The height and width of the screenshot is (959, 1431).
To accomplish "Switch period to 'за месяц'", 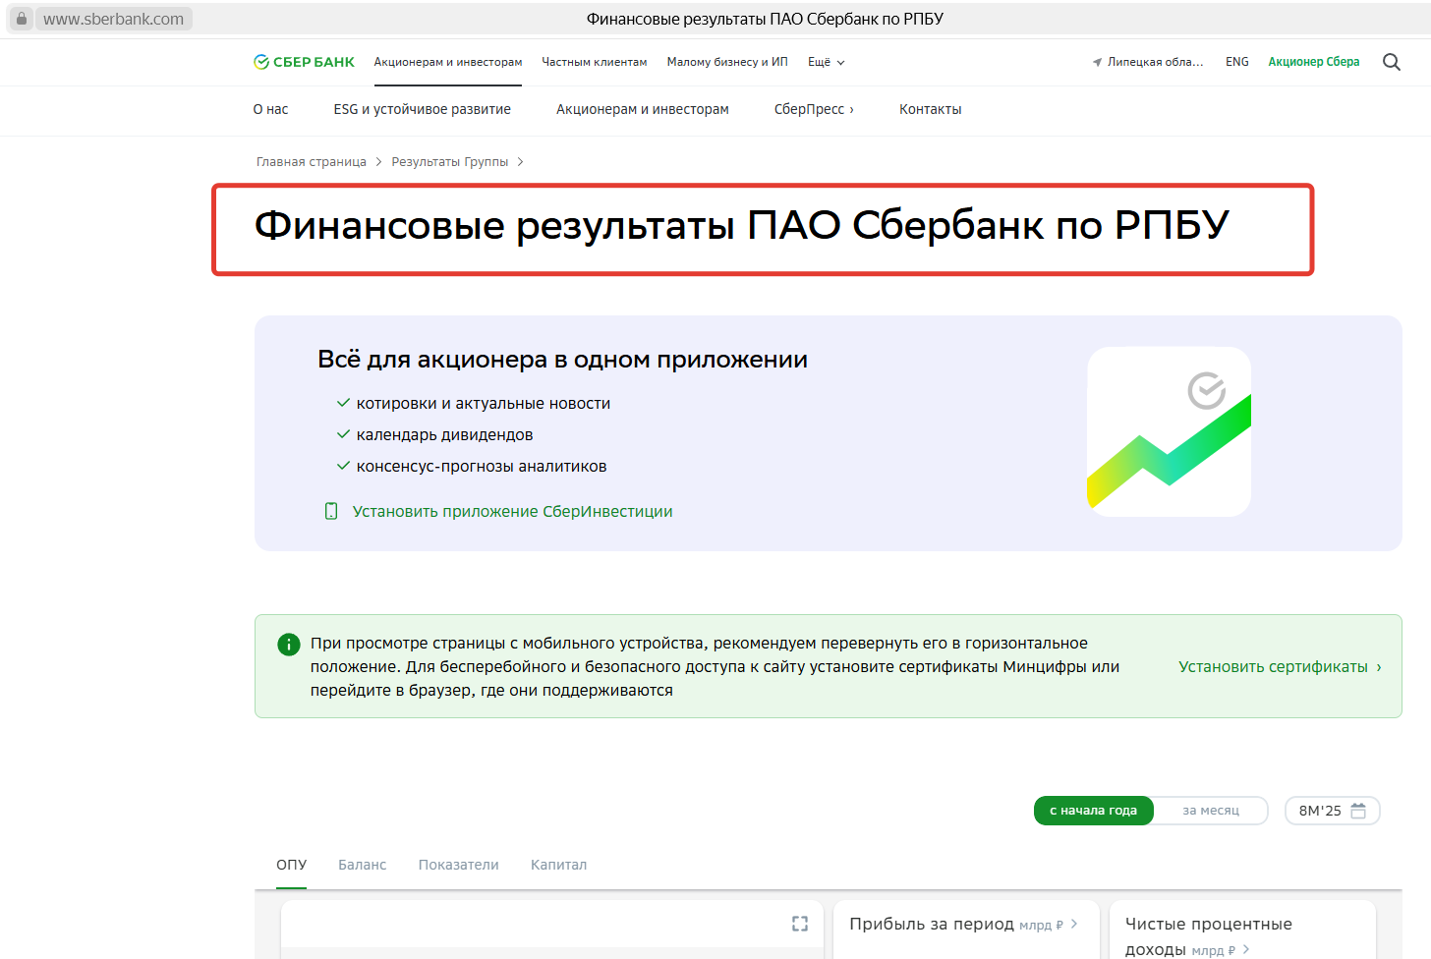I will 1211,811.
